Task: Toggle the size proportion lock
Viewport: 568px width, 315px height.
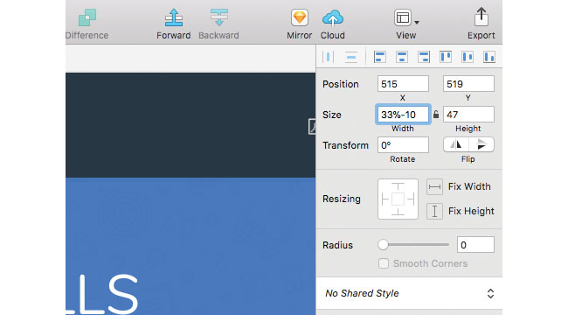Action: [x=436, y=115]
